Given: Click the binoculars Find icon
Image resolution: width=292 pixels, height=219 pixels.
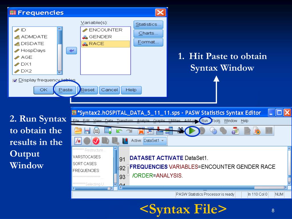Looking at the screenshot, I should click(x=181, y=130).
